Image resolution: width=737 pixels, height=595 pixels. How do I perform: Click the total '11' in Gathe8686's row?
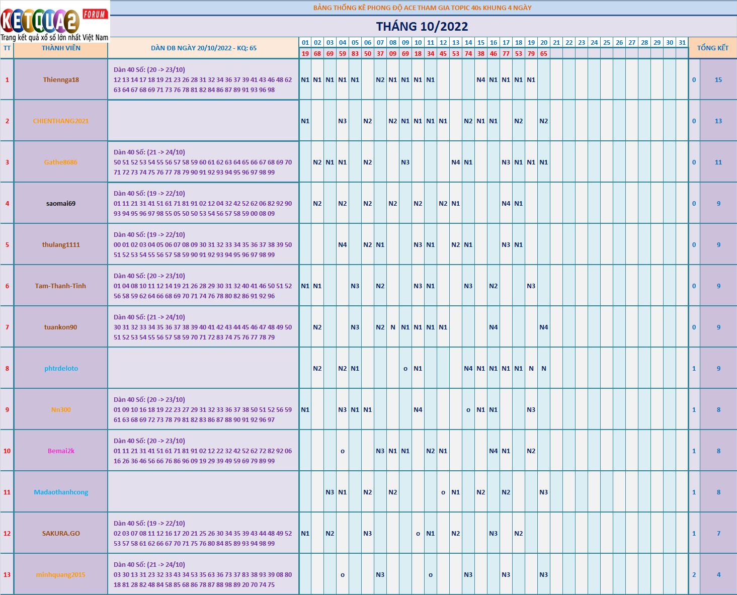718,162
